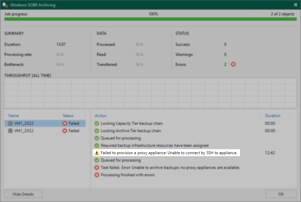Click the Failed status icon in second VM1_2022 row
Screen dimensions: 301x202
point(65,131)
